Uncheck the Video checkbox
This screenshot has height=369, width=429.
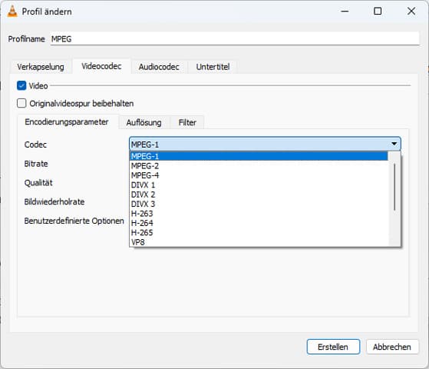click(x=21, y=85)
